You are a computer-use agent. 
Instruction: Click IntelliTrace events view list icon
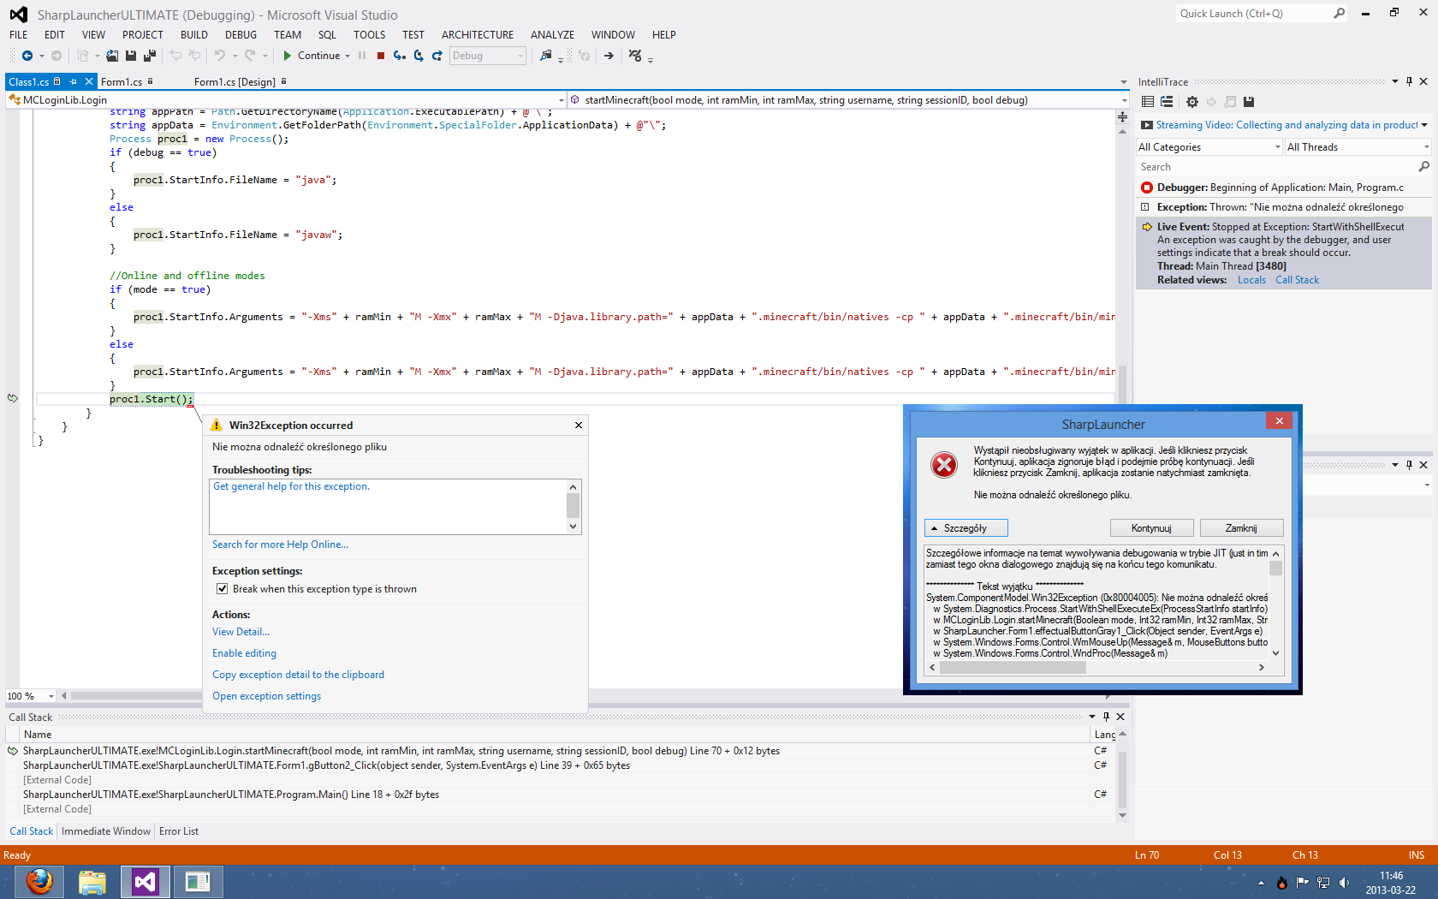coord(1148,102)
